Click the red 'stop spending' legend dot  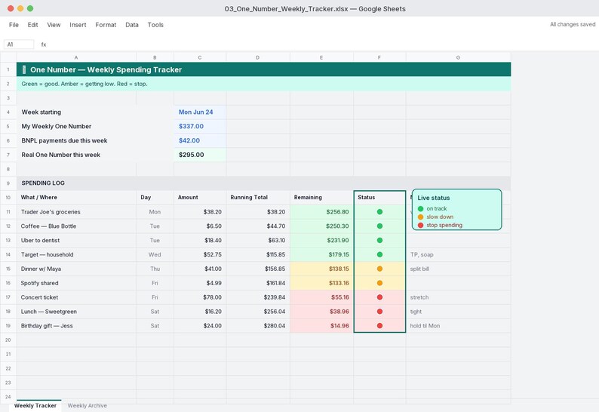[x=421, y=226]
